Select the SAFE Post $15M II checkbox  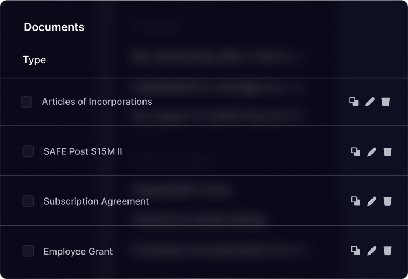coord(28,151)
